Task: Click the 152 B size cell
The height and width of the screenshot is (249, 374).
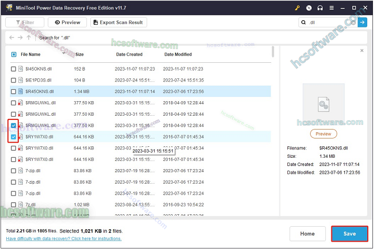Action: click(79, 69)
